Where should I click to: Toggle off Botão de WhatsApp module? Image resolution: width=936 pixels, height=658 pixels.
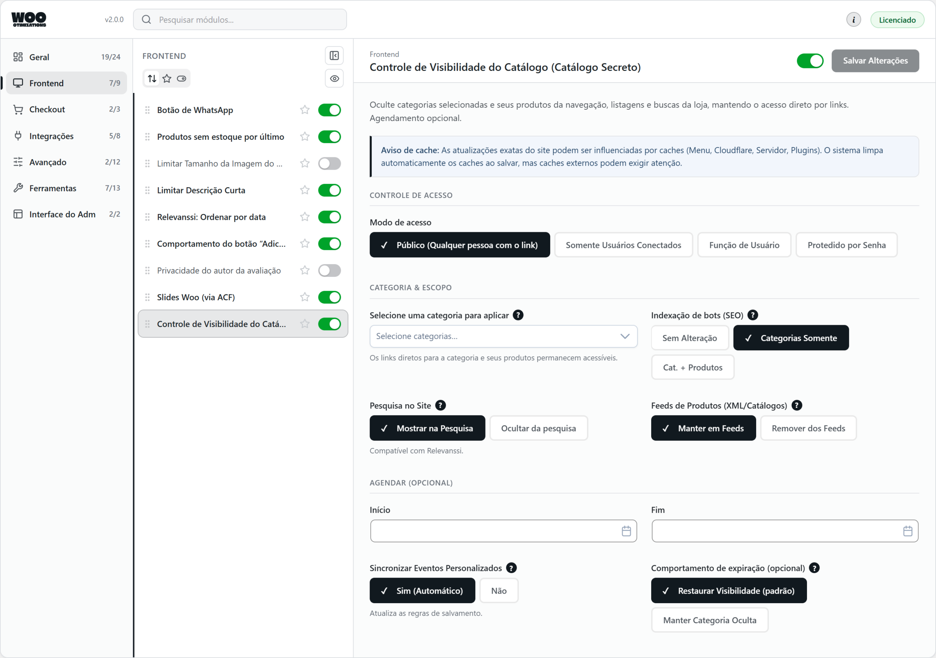tap(329, 110)
